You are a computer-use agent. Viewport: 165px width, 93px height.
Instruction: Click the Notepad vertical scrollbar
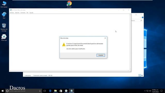[x=130, y=42]
